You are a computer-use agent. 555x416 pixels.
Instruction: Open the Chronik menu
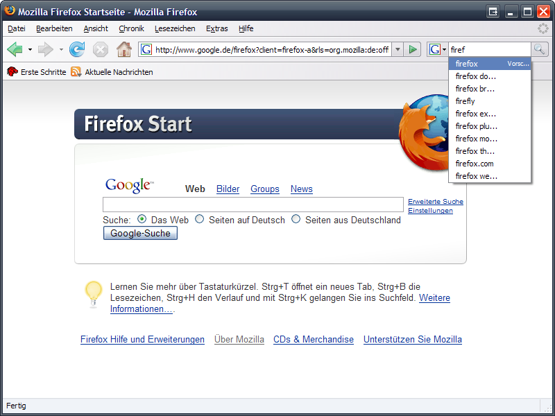tap(131, 28)
